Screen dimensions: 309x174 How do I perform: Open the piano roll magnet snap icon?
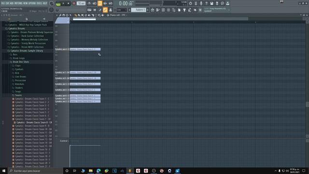(x=63, y=15)
